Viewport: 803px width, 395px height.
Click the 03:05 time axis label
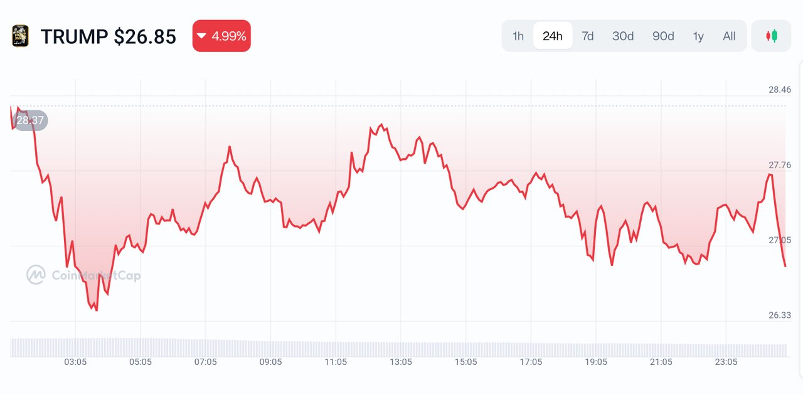(75, 362)
